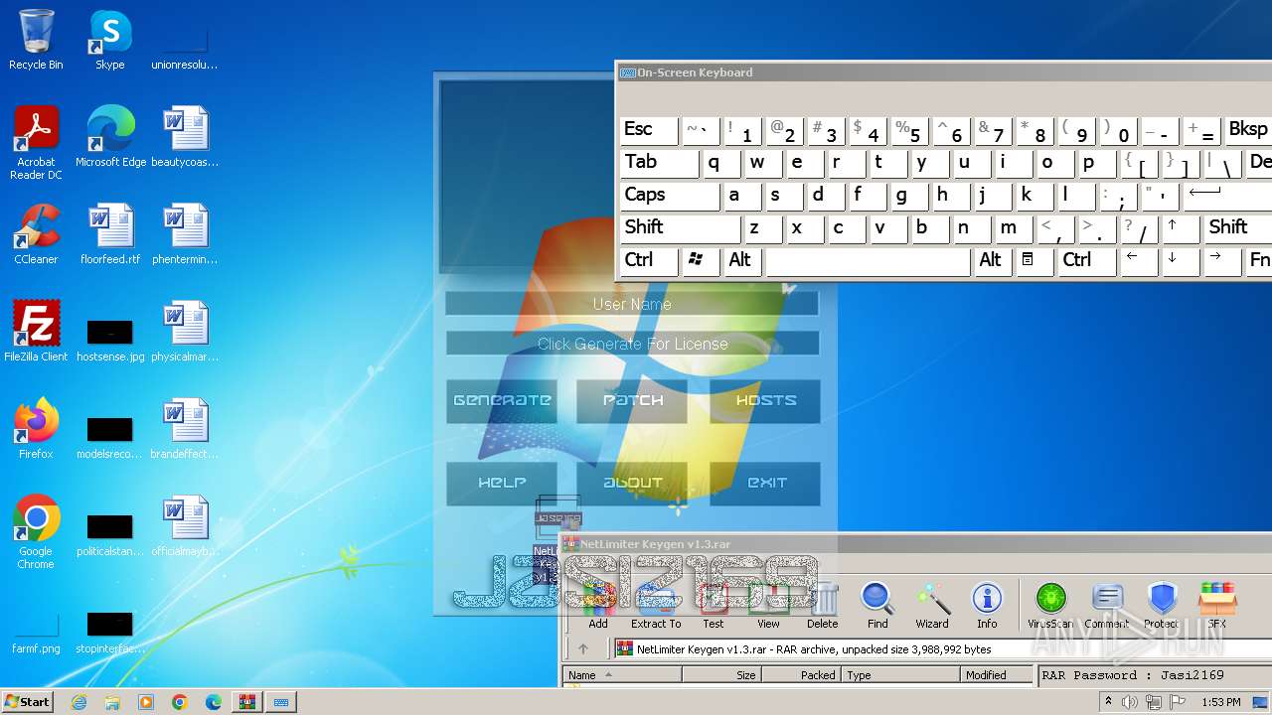
Task: Click the About button in keygen
Action: click(x=633, y=483)
